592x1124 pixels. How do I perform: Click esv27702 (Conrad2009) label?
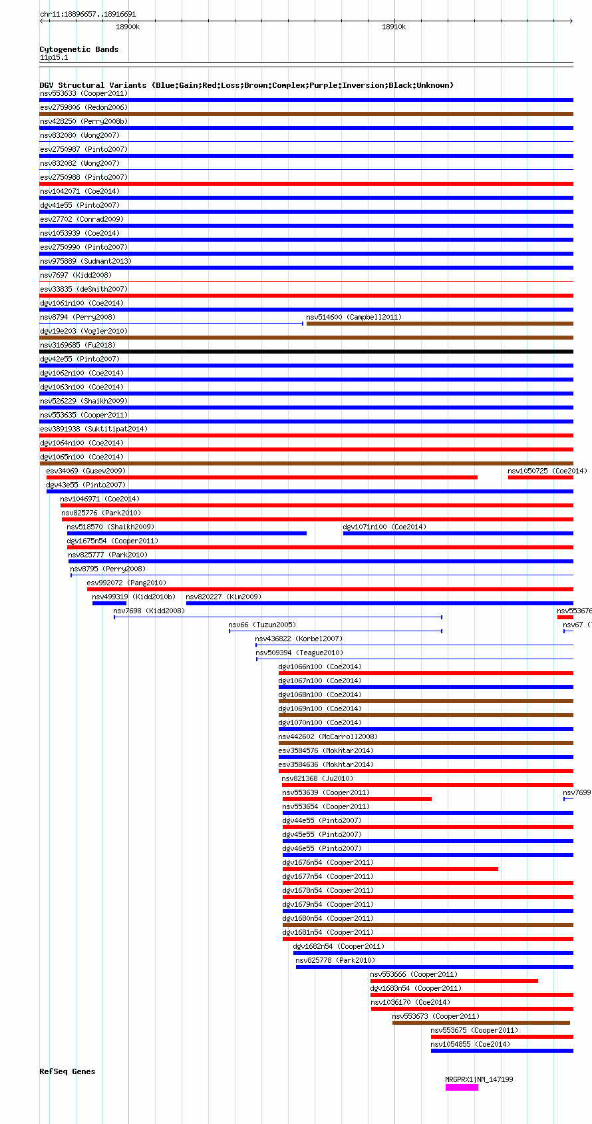tap(82, 219)
